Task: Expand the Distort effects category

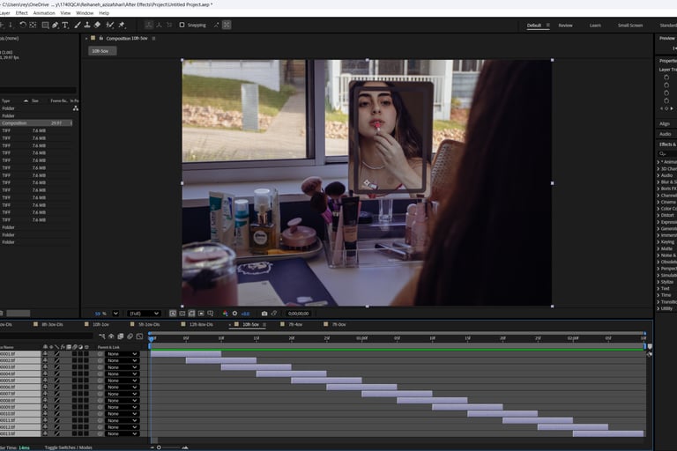Action: click(658, 215)
